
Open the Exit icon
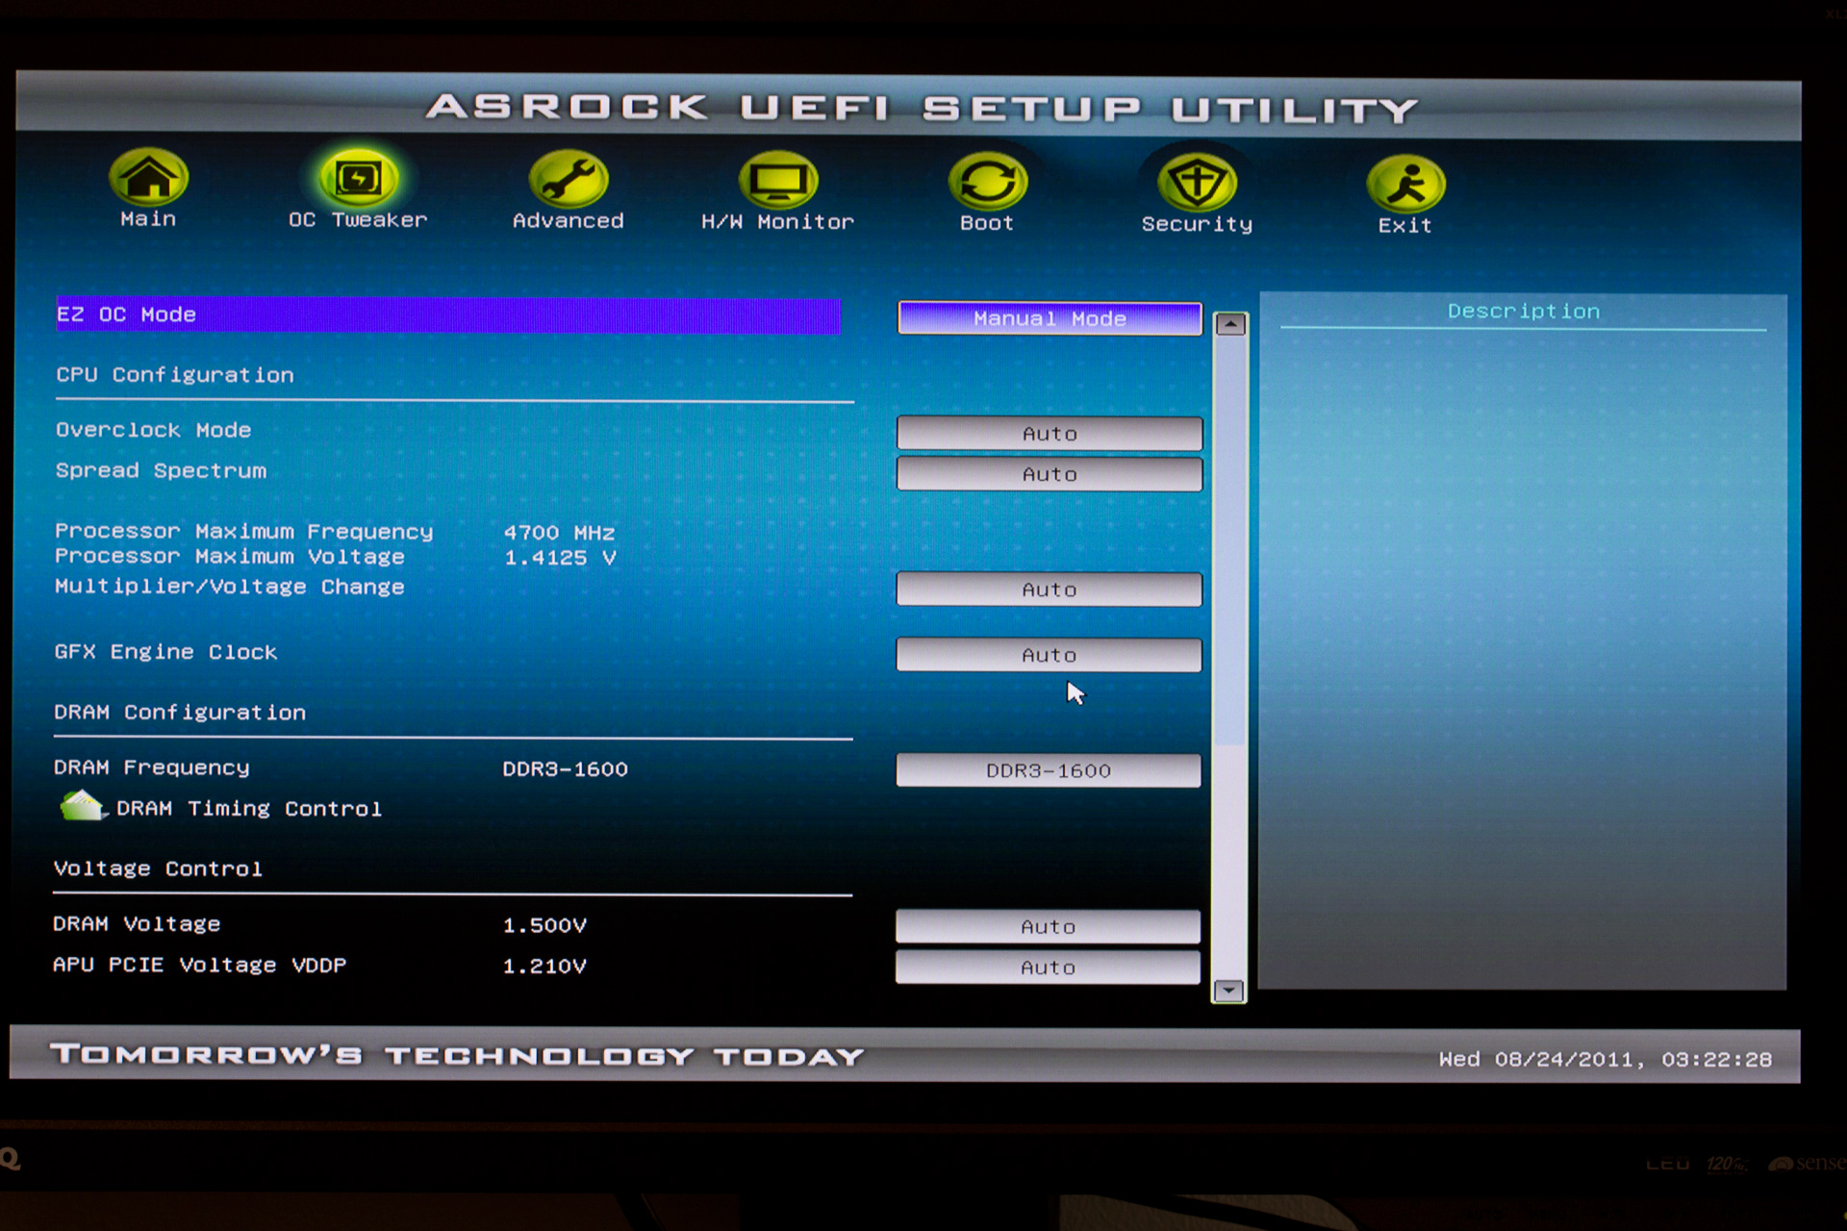tap(1404, 183)
